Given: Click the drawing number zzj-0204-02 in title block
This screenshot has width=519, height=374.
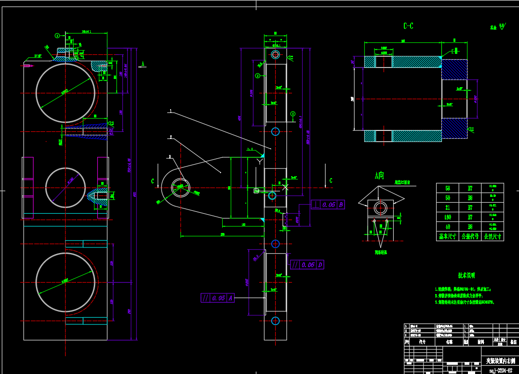Looking at the screenshot, I should [500, 370].
